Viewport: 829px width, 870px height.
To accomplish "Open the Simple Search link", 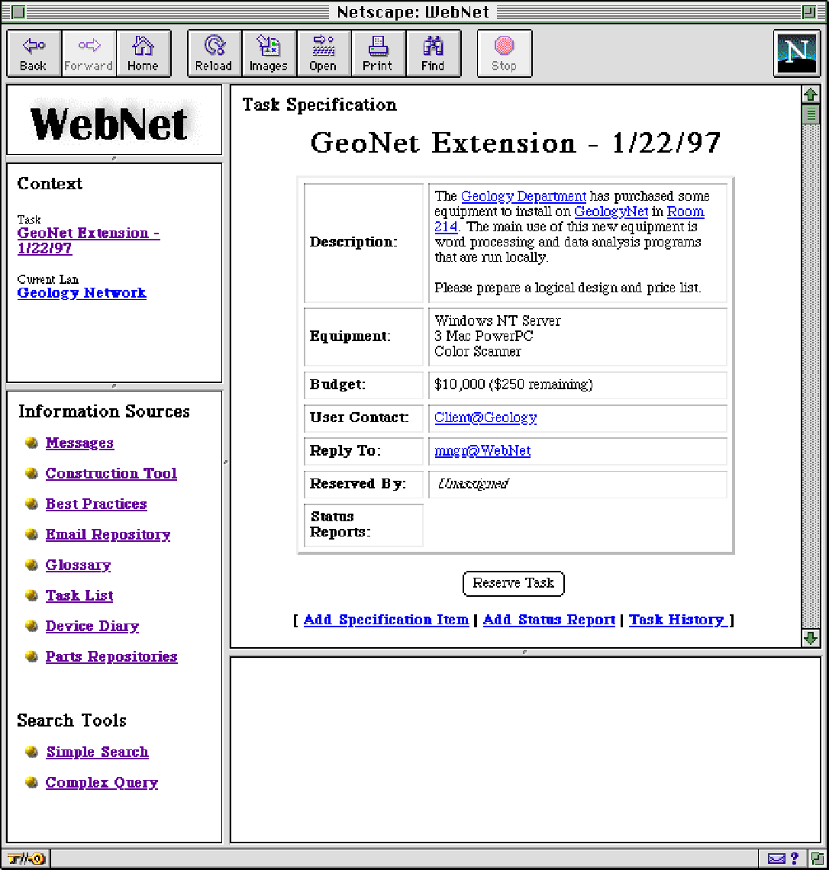I will point(97,752).
